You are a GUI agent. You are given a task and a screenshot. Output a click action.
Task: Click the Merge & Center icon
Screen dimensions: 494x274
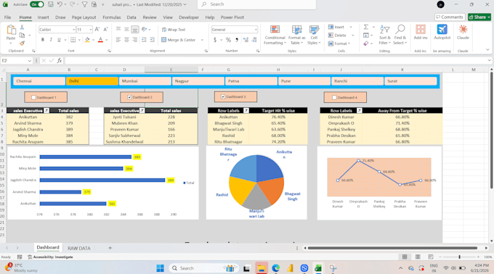[x=164, y=40]
